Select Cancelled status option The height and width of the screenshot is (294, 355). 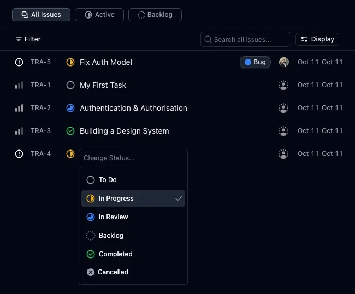[133, 272]
